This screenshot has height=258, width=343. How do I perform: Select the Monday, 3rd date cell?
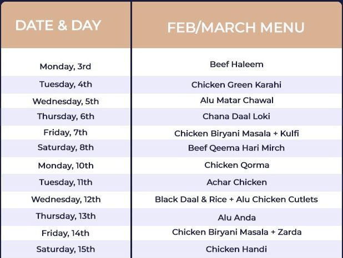point(65,66)
